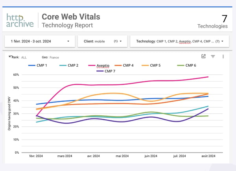Click CMP 7 line endpoint at août 2024
The image size is (236, 171).
pos(208,109)
